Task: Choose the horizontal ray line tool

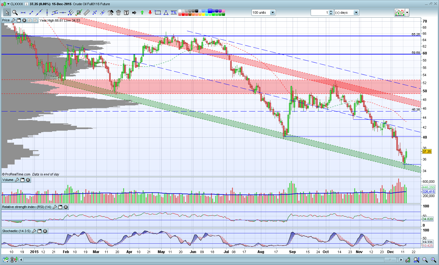Action: (63, 12)
